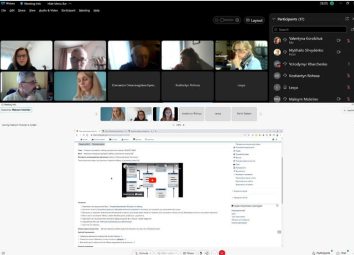The height and width of the screenshot is (255, 354).
Task: Select Volodymyr Kharchenko in participant list
Action: [311, 64]
